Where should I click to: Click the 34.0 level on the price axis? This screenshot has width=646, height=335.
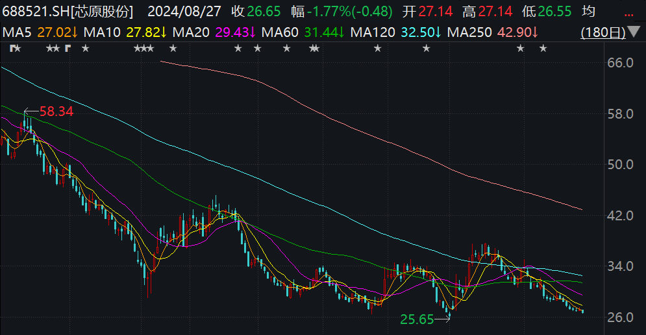click(621, 266)
